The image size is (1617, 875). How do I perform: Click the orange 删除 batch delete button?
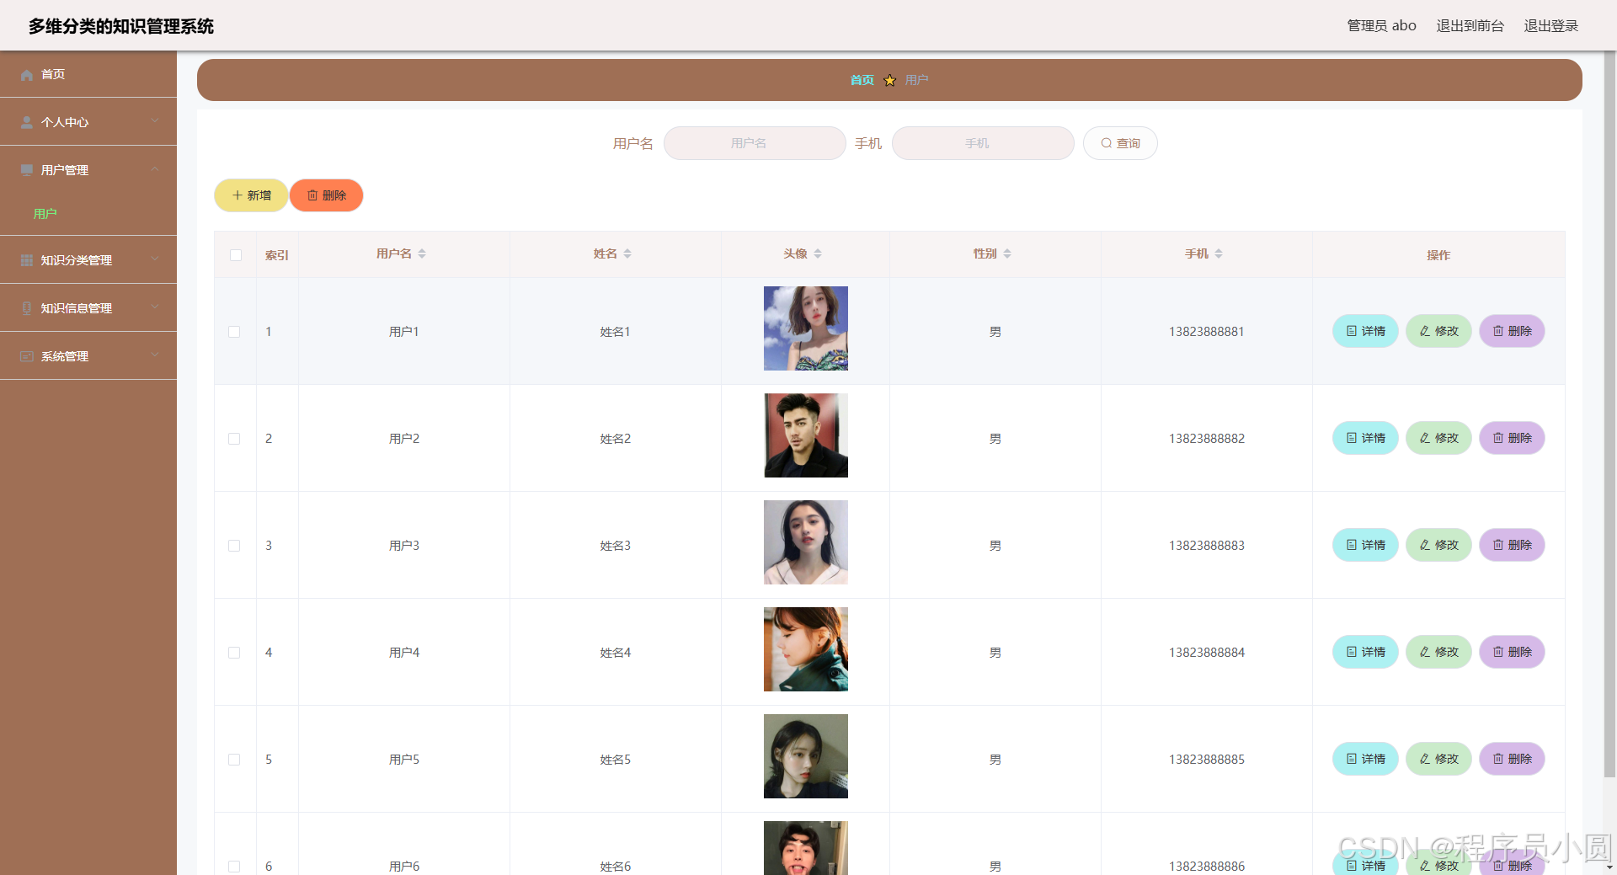coord(327,195)
